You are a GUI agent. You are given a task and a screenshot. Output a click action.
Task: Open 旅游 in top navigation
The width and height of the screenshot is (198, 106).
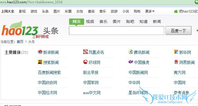point(114,11)
